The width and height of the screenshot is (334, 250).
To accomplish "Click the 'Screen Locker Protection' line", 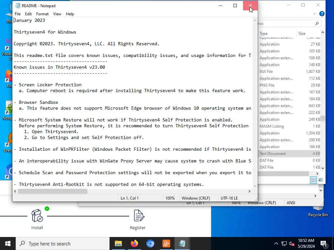I will coord(50,85).
